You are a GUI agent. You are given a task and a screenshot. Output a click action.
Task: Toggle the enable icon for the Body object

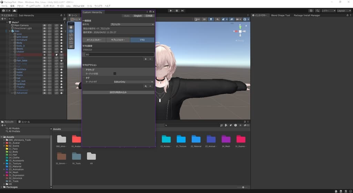61,43
